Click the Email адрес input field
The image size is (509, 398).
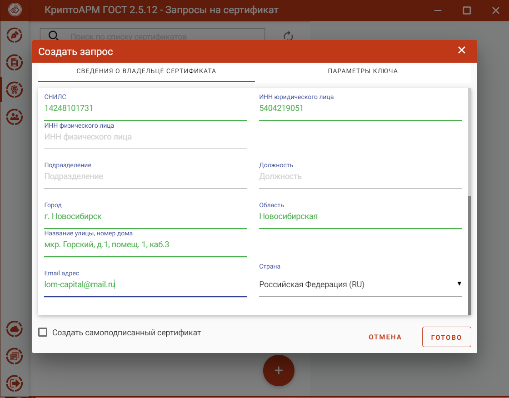click(145, 285)
